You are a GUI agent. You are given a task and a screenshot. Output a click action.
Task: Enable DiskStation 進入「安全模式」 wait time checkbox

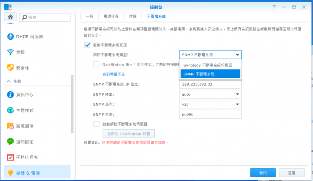tap(97, 64)
